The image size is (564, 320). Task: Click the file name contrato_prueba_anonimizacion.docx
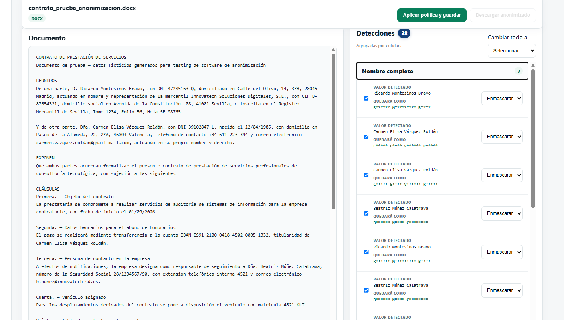tap(82, 8)
